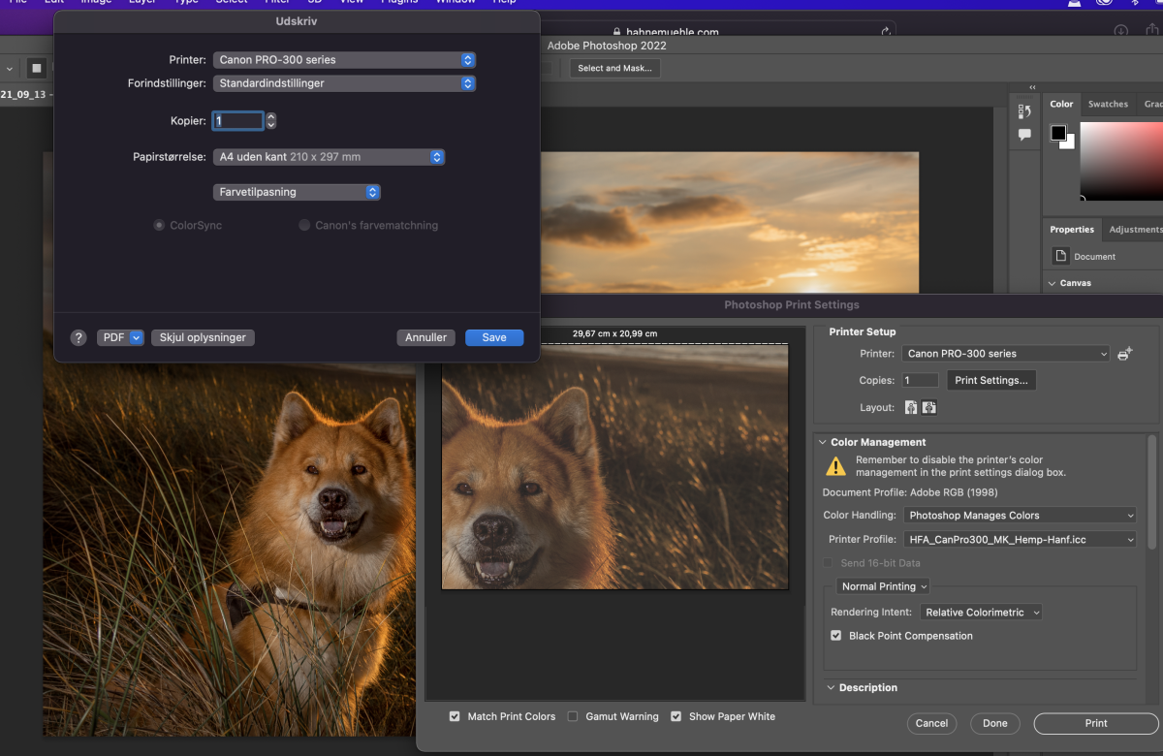Collapse the panels with double-arrow icon

click(1032, 87)
